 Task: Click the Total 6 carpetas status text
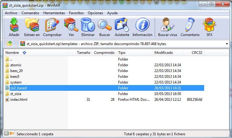click(155, 134)
